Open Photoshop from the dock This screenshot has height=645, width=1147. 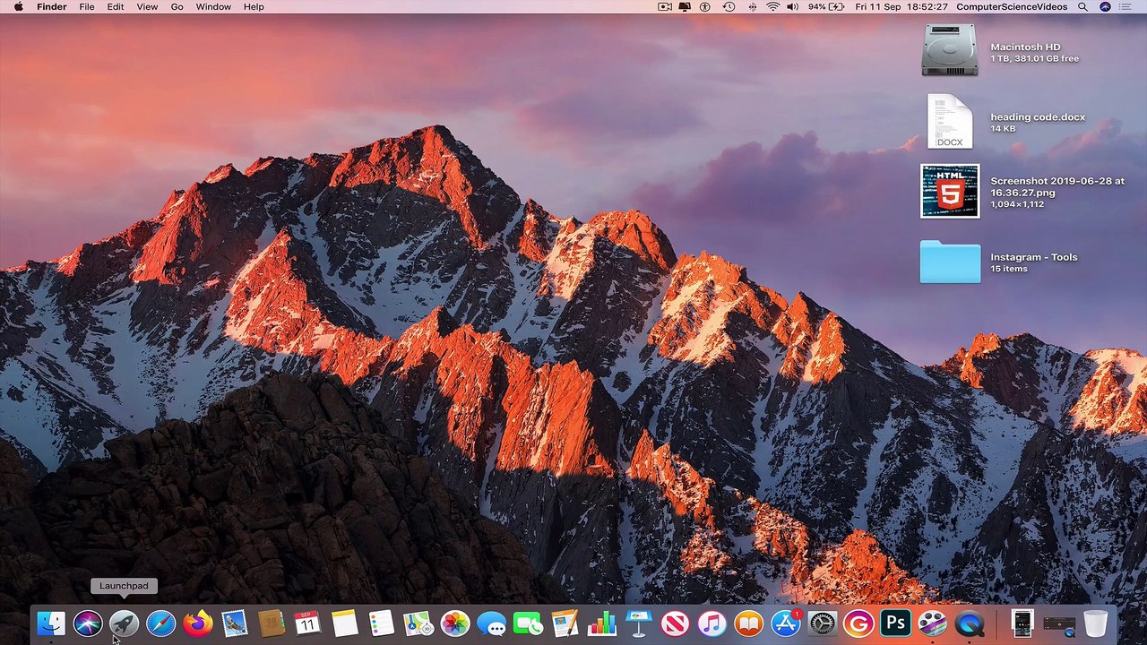895,623
